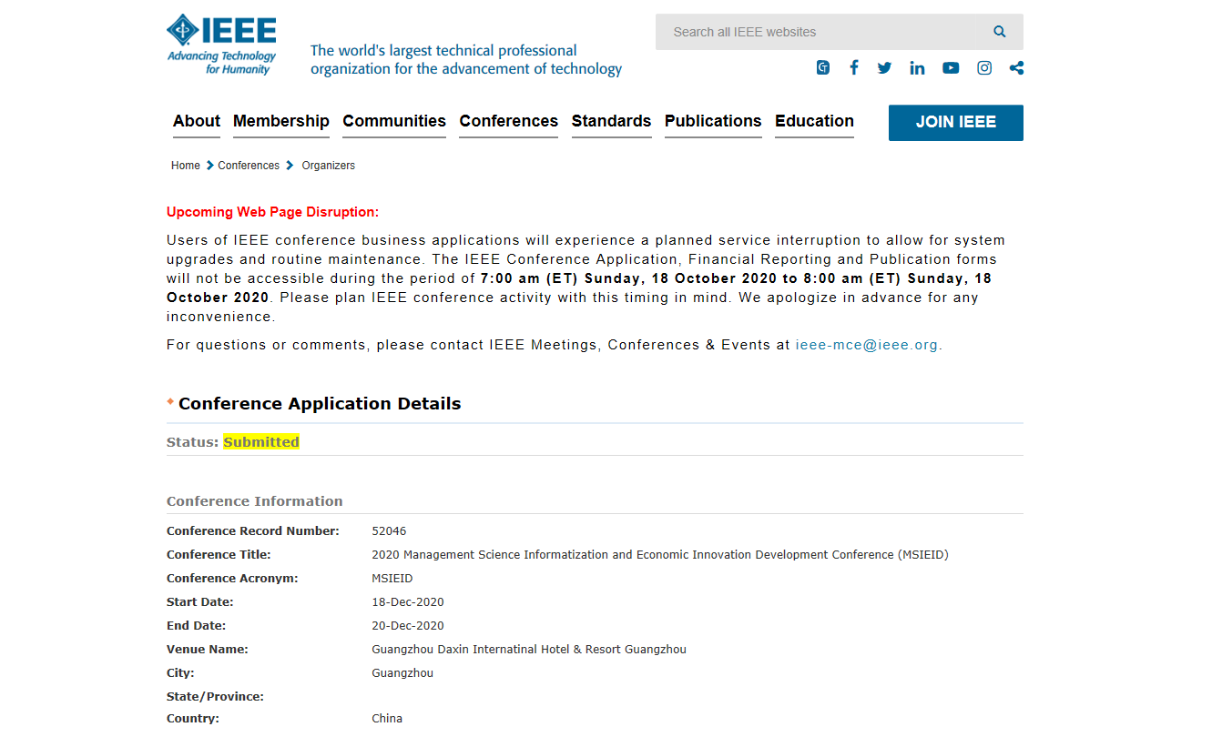Select the city value Guangzhou
1212x737 pixels.
click(402, 673)
